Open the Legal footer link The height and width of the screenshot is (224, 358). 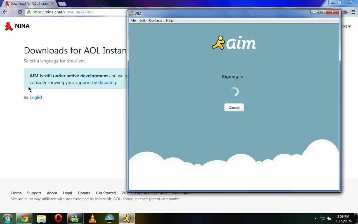pyautogui.click(x=67, y=193)
